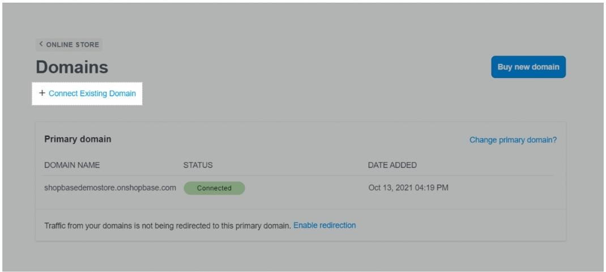
Task: Click the word Connected in the status column
Action: click(214, 188)
